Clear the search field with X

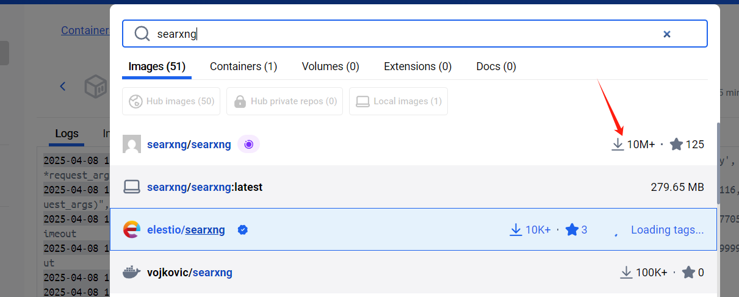[x=667, y=34]
